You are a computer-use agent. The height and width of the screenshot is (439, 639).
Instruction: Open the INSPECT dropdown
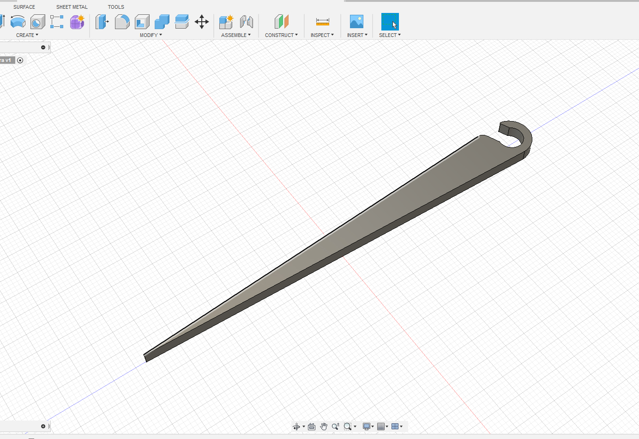coord(322,35)
